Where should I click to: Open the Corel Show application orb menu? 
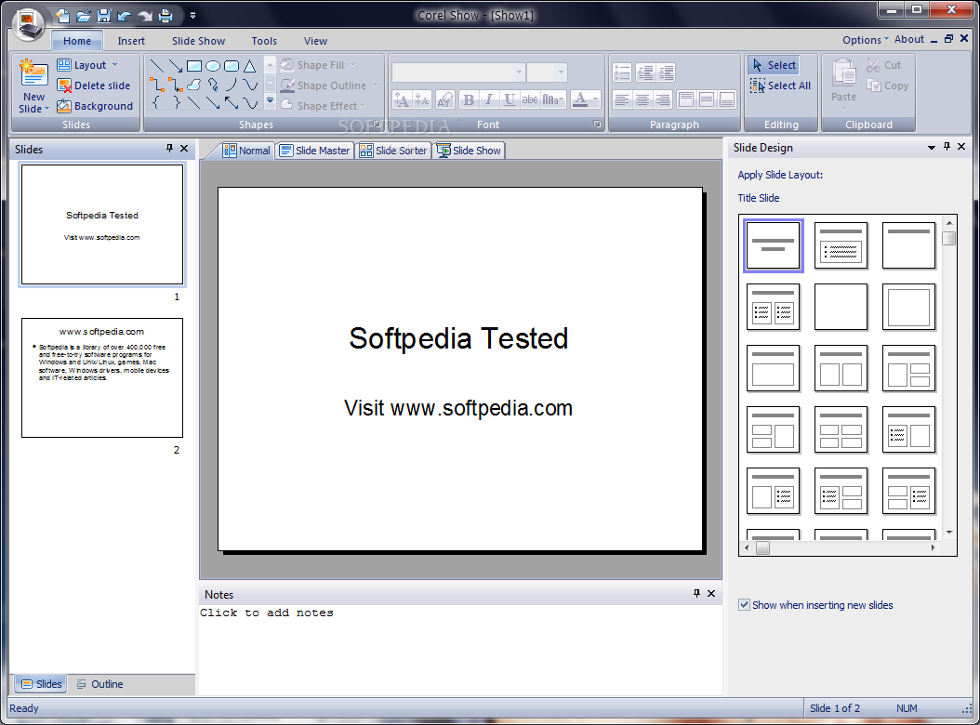coord(28,24)
